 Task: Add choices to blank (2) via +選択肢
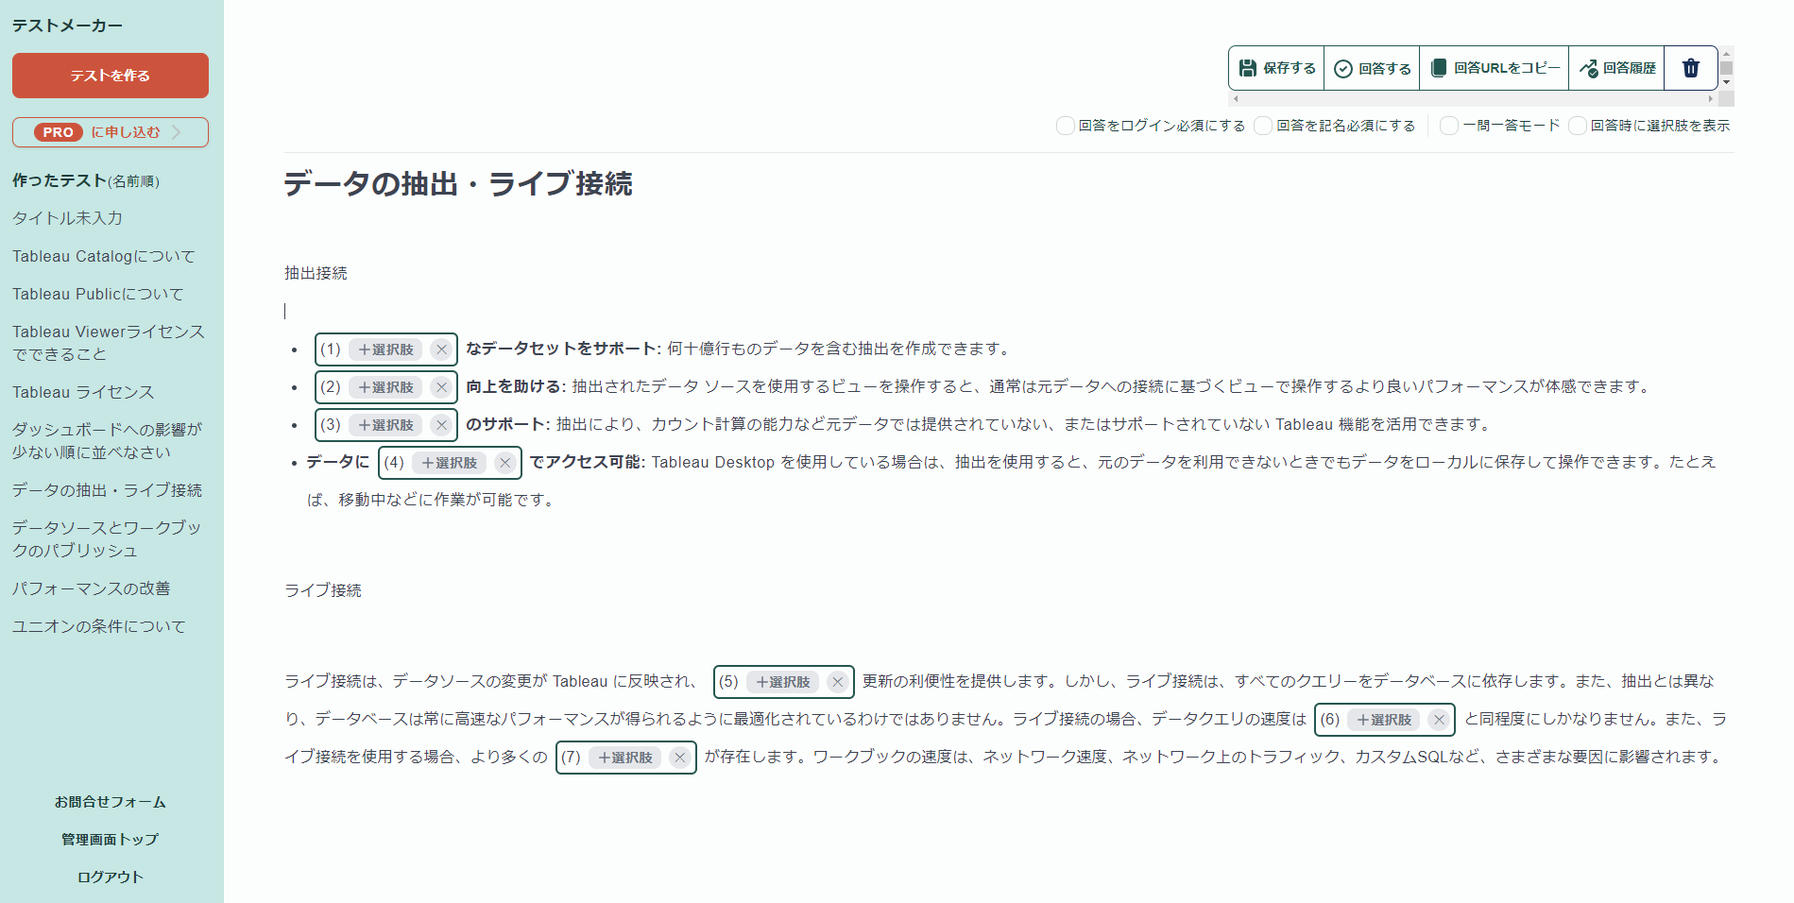click(386, 387)
